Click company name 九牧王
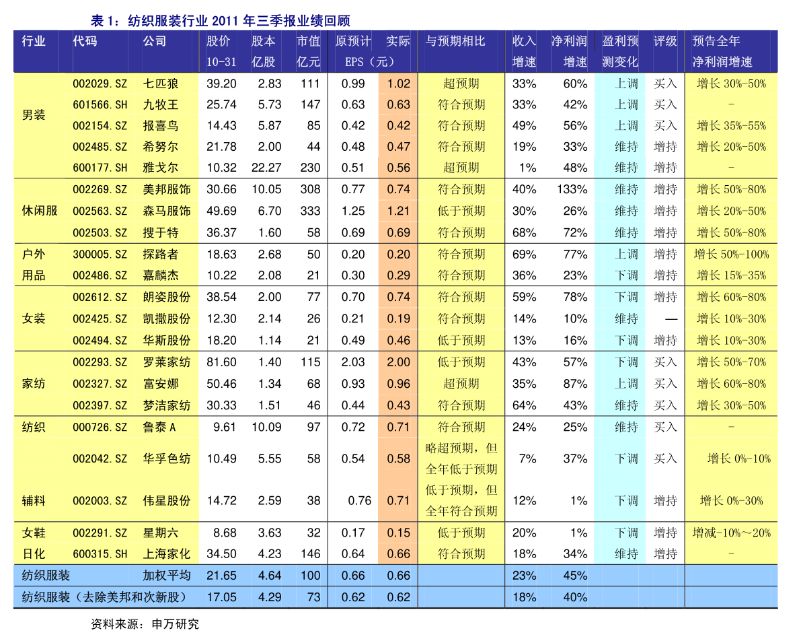Screen dimensions: 801x643 coord(161,105)
